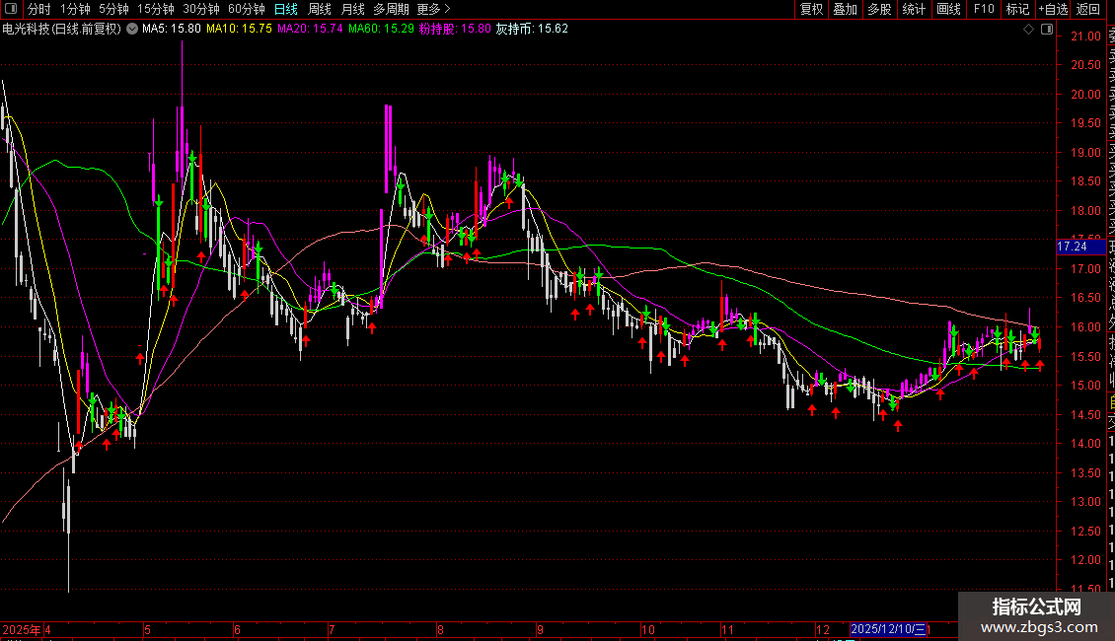Click the 2025年 label on time axis
This screenshot has height=641, width=1115.
click(x=22, y=629)
